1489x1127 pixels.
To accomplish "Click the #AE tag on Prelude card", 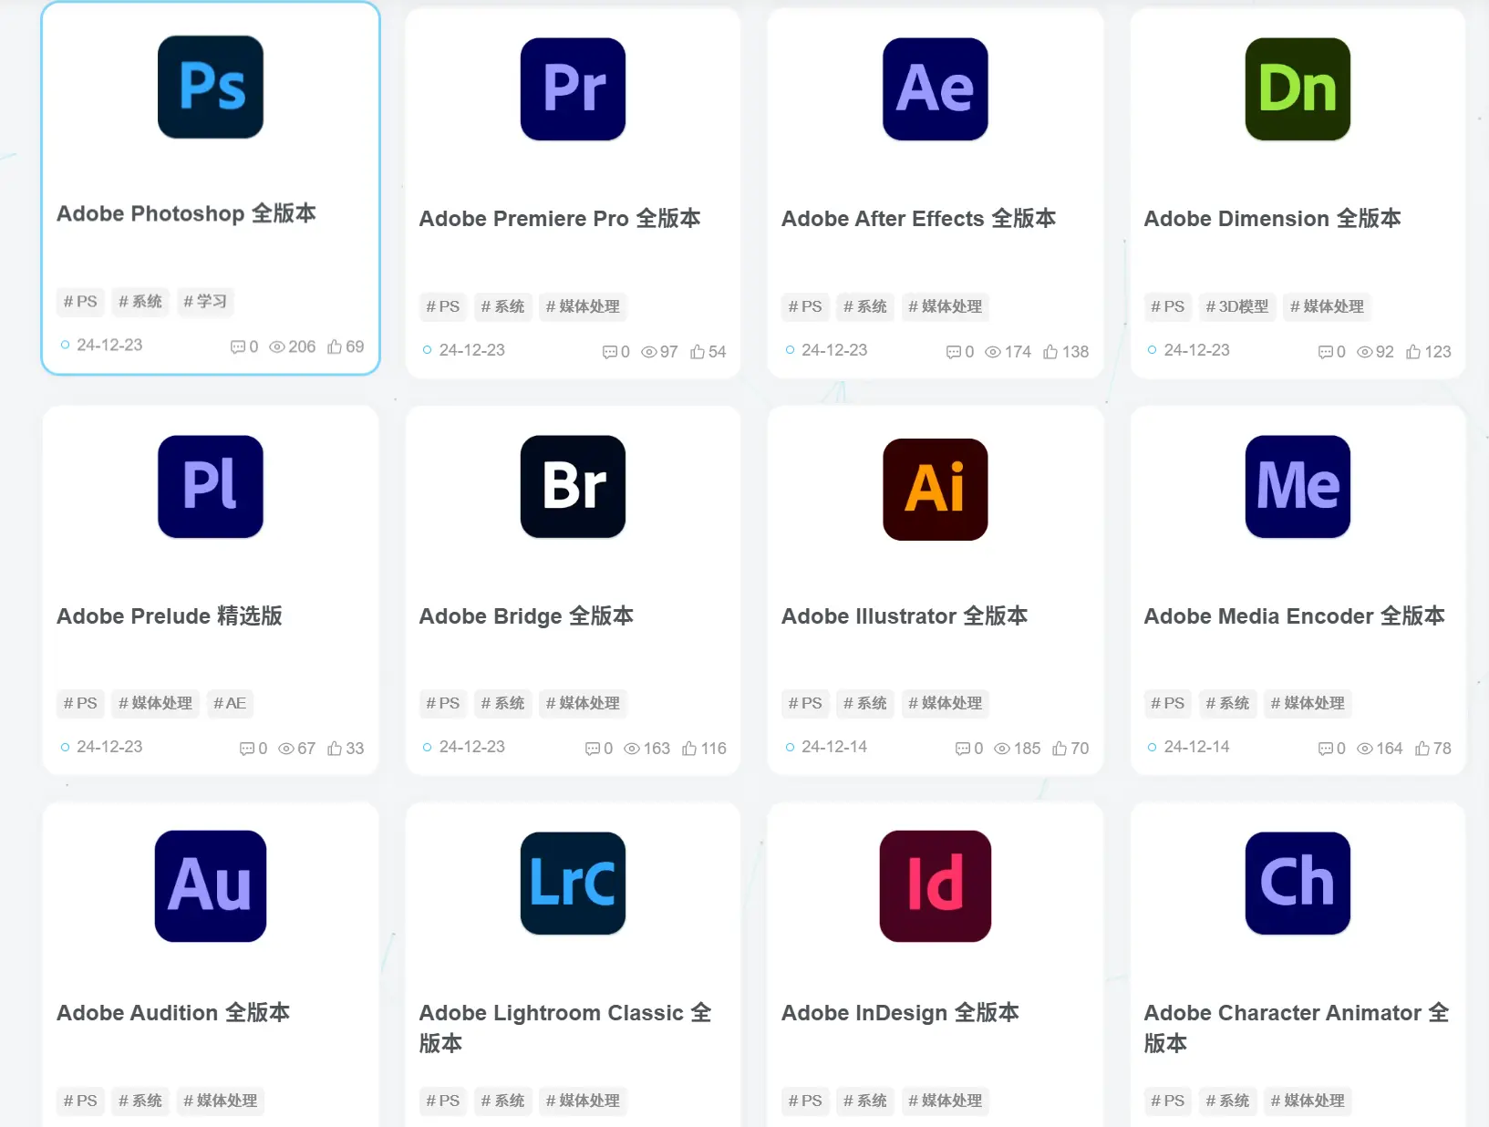I will (230, 703).
